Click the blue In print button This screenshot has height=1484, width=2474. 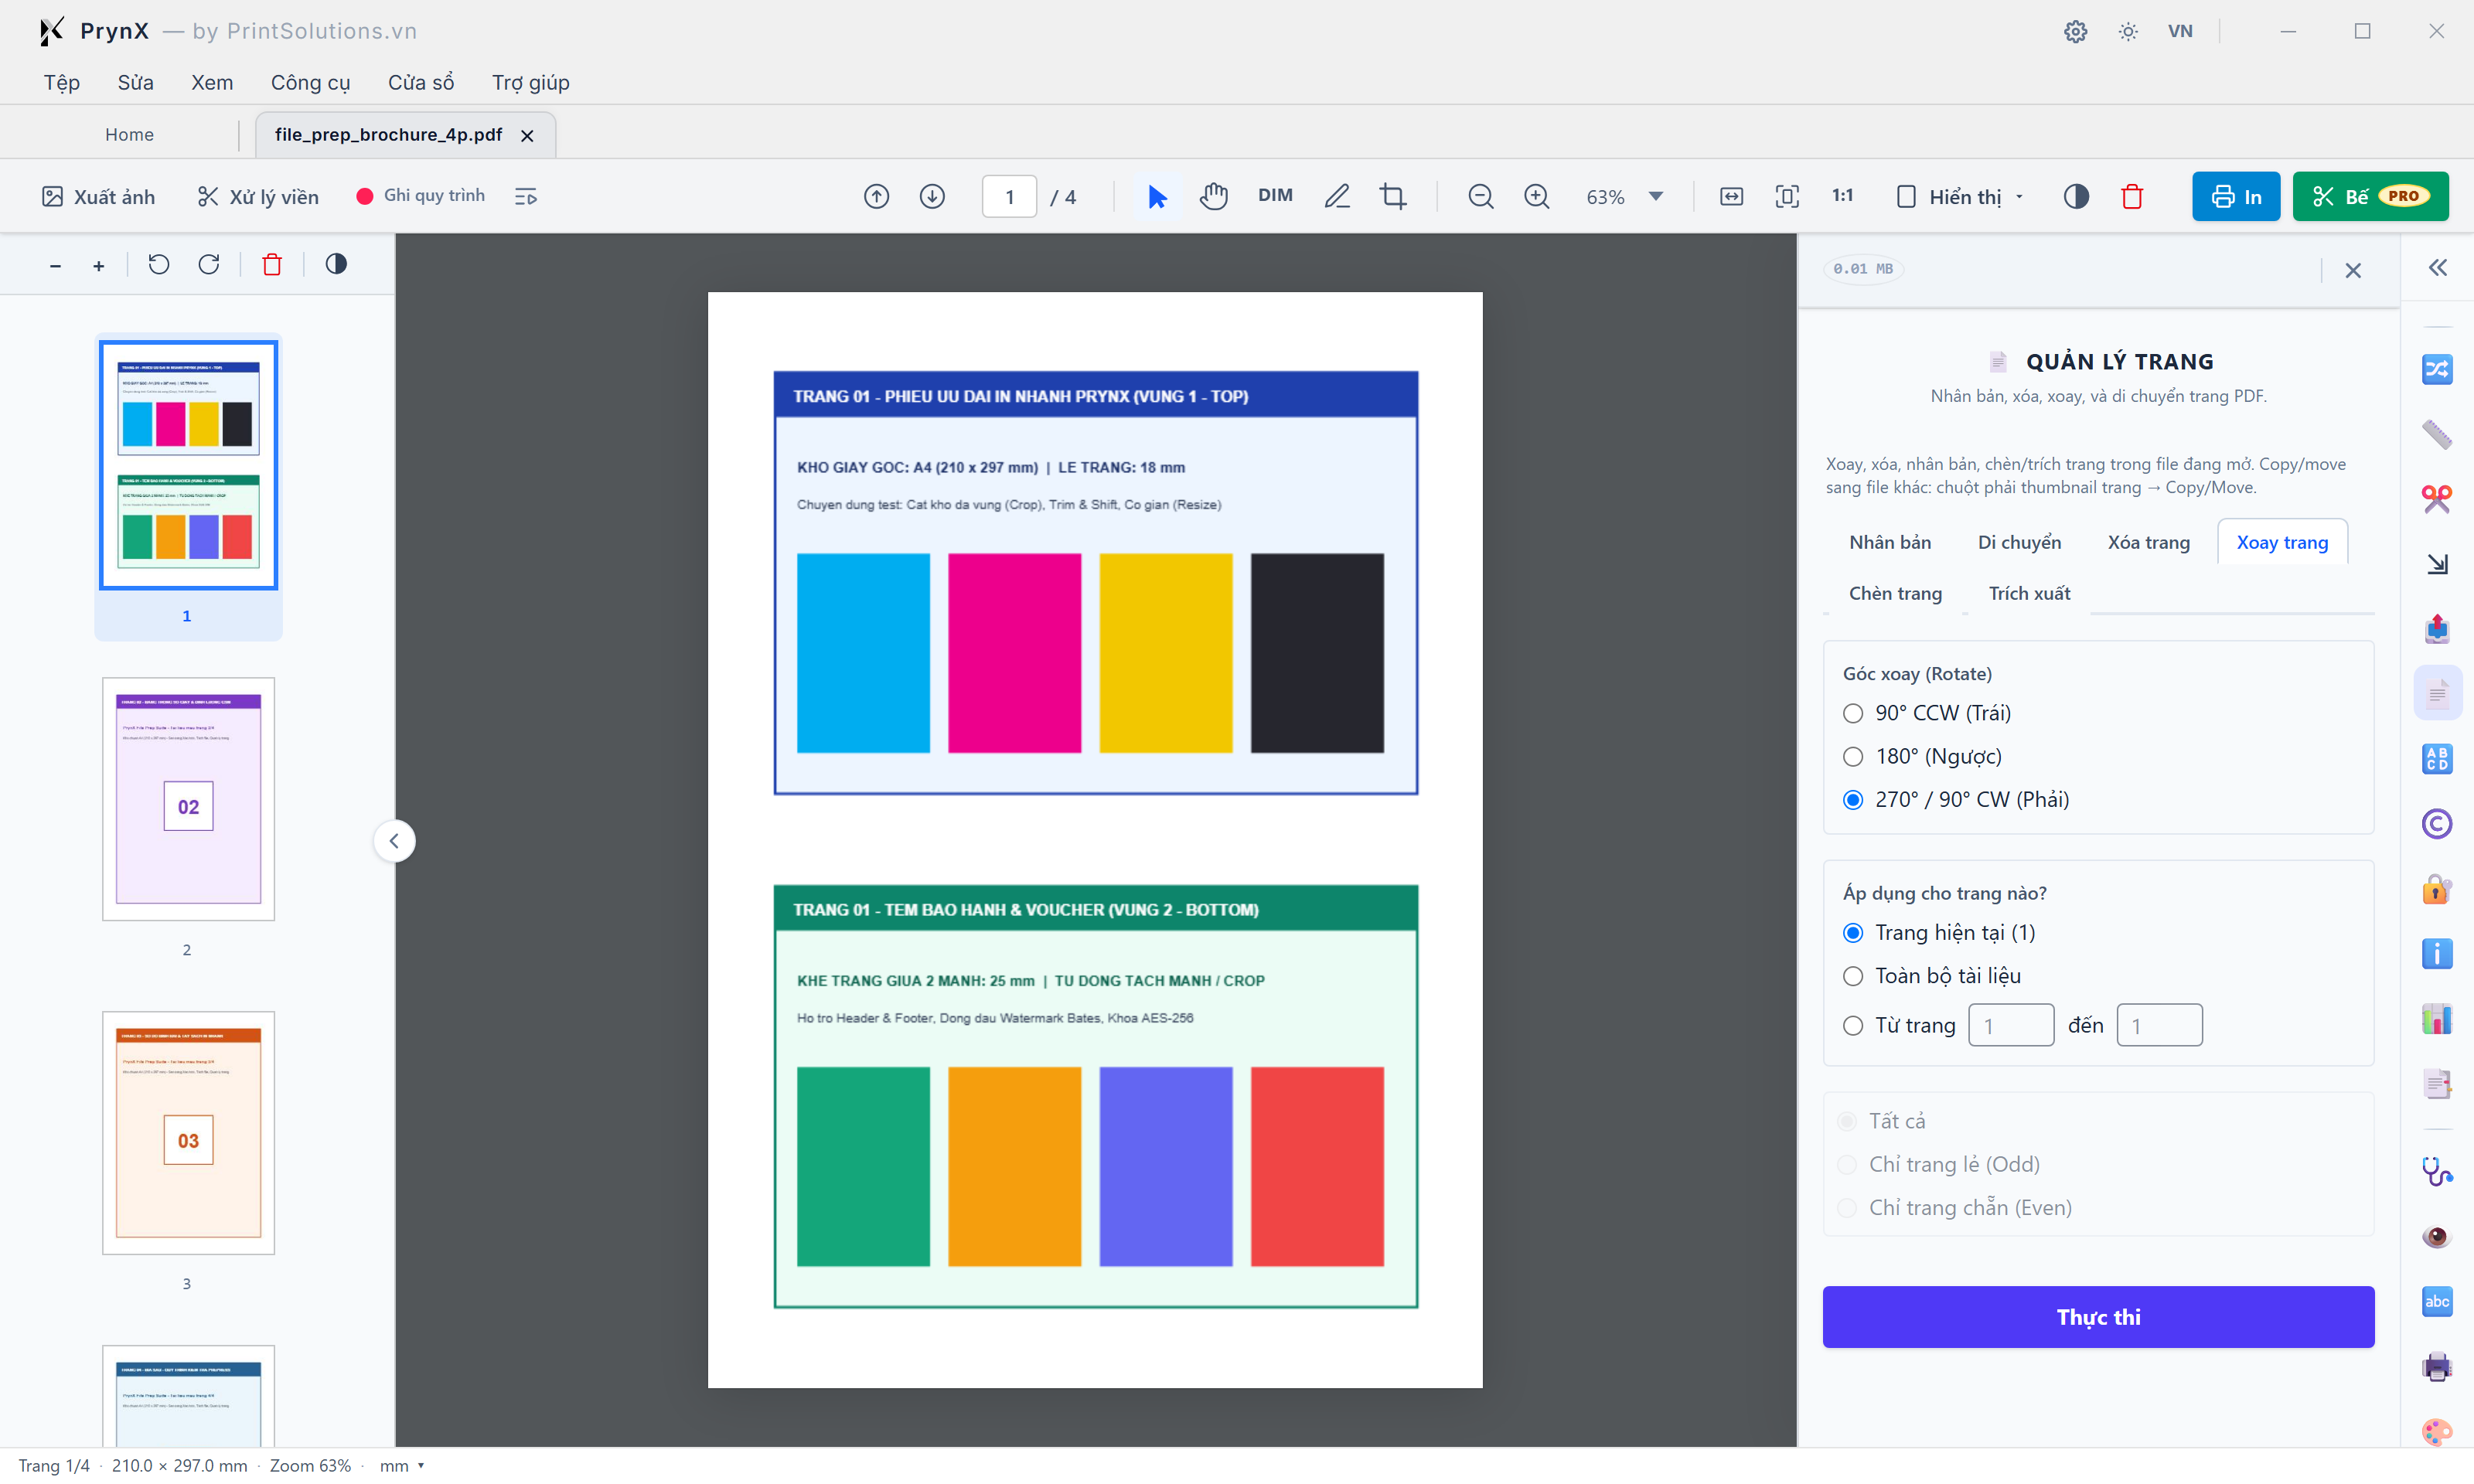click(x=2235, y=196)
